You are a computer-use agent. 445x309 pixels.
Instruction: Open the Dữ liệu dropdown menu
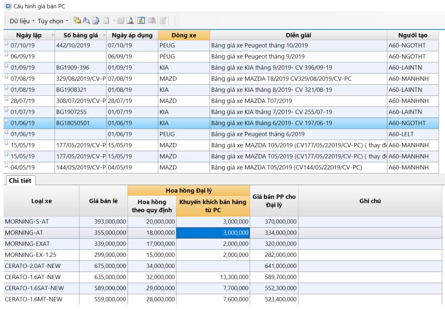pos(22,21)
